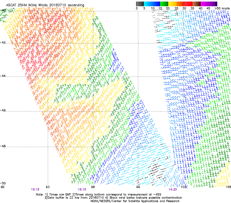Pick the dark purple 45-50 knots swatch
The height and width of the screenshot is (203, 231).
pyautogui.click(x=213, y=4)
